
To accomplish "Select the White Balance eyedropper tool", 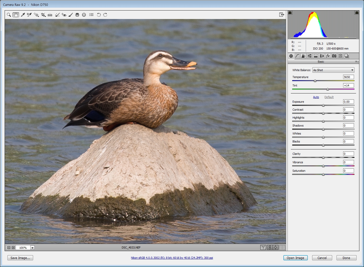I will tap(23, 15).
